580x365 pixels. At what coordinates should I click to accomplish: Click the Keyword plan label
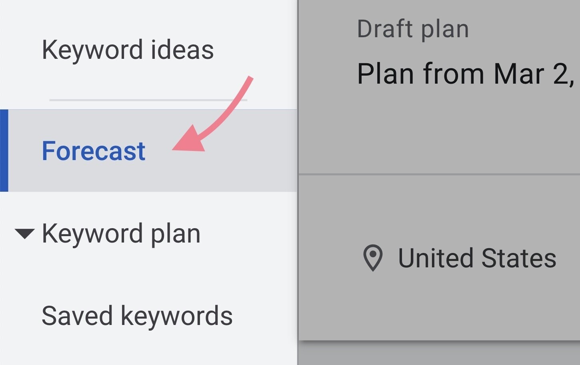[x=121, y=233]
